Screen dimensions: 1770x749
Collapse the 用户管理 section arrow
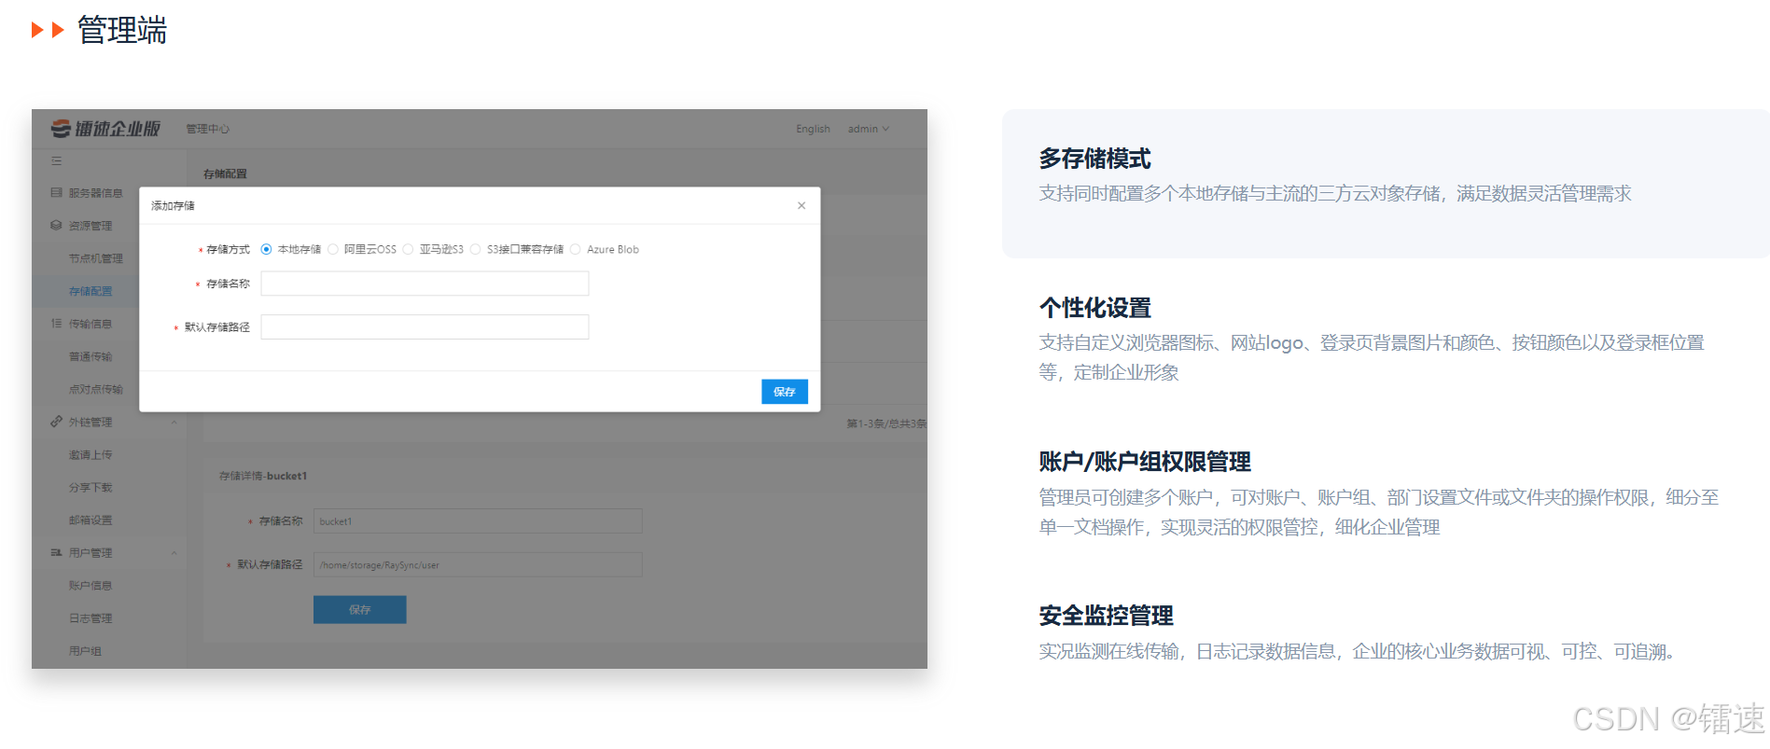pyautogui.click(x=174, y=552)
